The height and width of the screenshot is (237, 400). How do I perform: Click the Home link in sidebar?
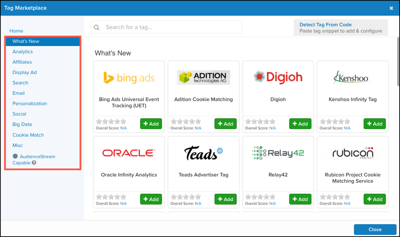tap(16, 31)
